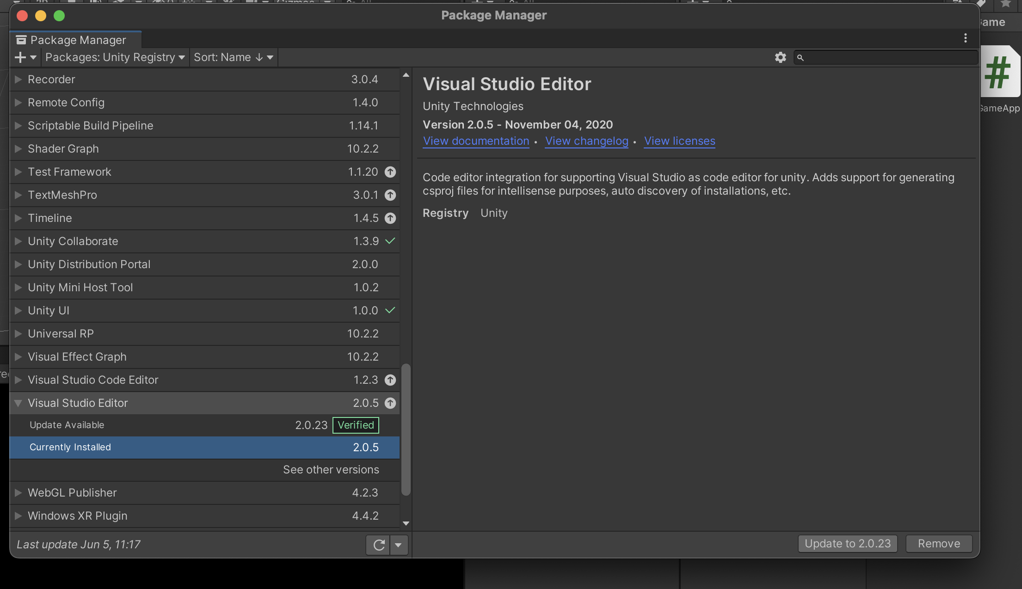Select the Unity Distribution Portal package
The width and height of the screenshot is (1022, 589).
(x=205, y=264)
